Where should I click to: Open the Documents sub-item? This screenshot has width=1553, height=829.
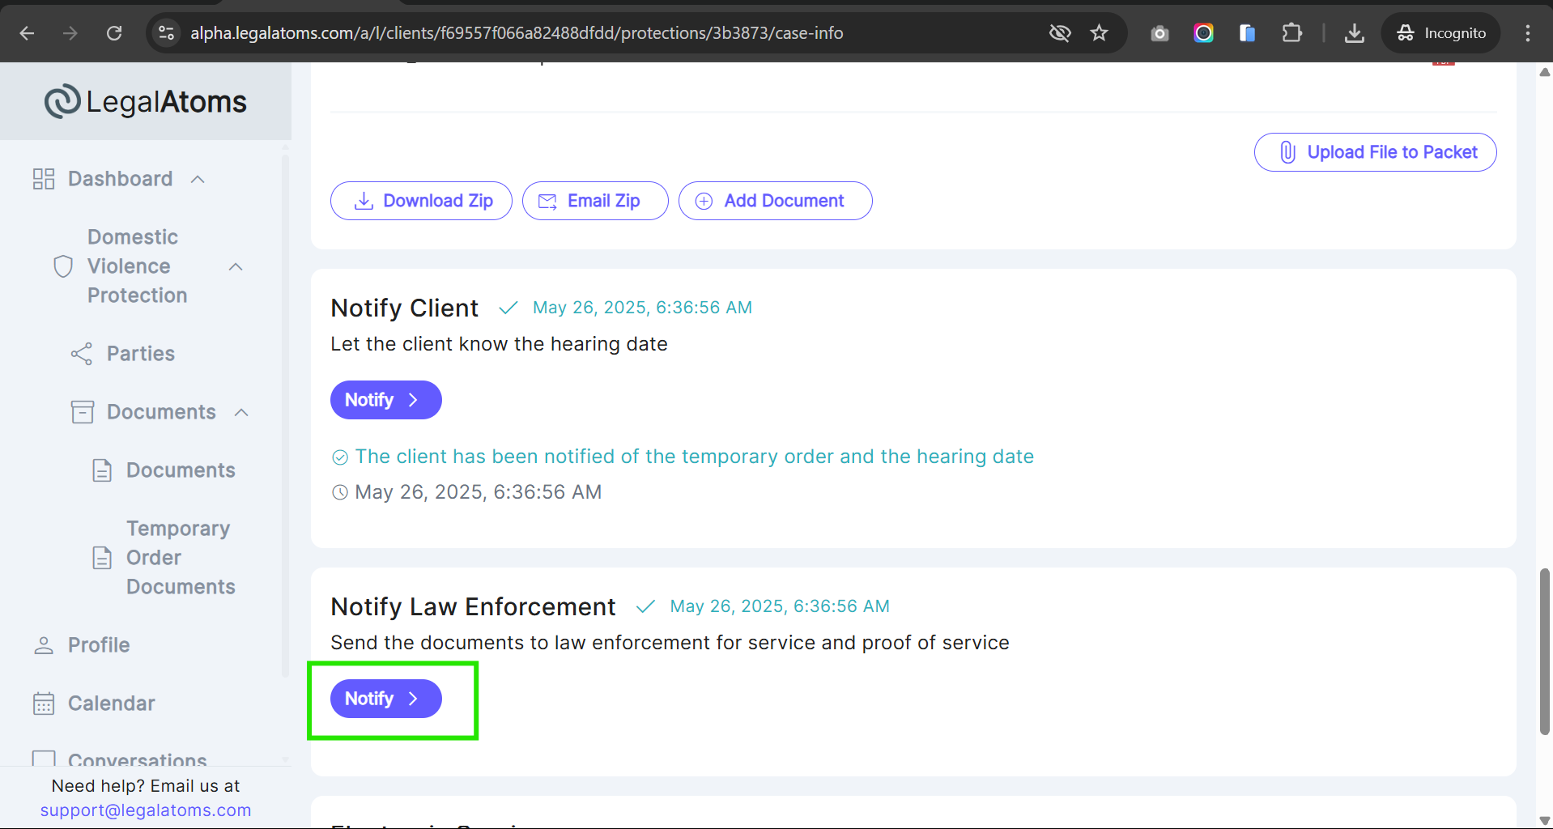tap(181, 470)
